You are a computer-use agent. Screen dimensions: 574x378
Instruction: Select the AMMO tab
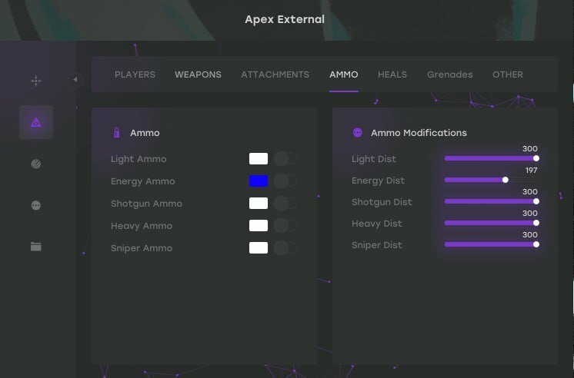click(x=344, y=75)
